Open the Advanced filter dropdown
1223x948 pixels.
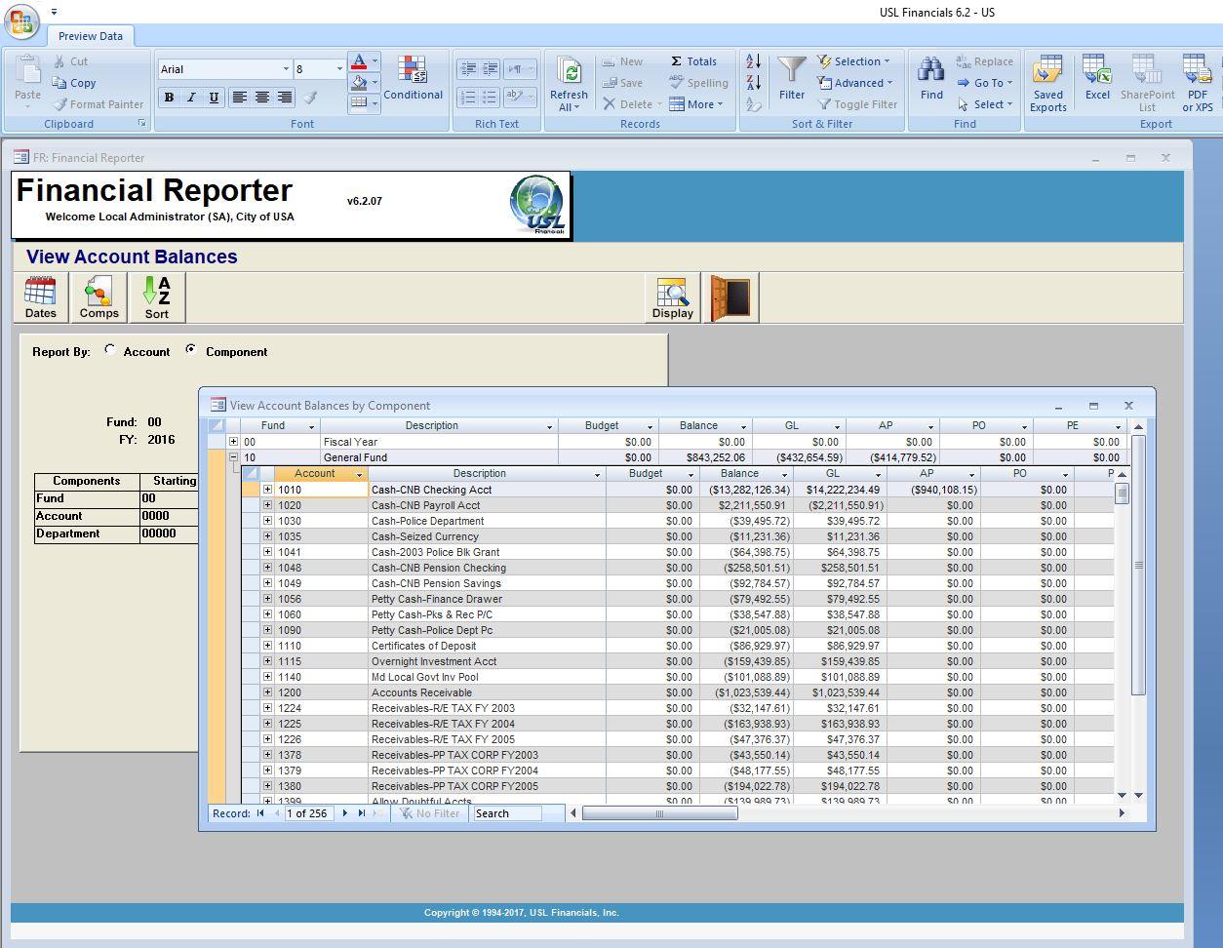[x=855, y=83]
